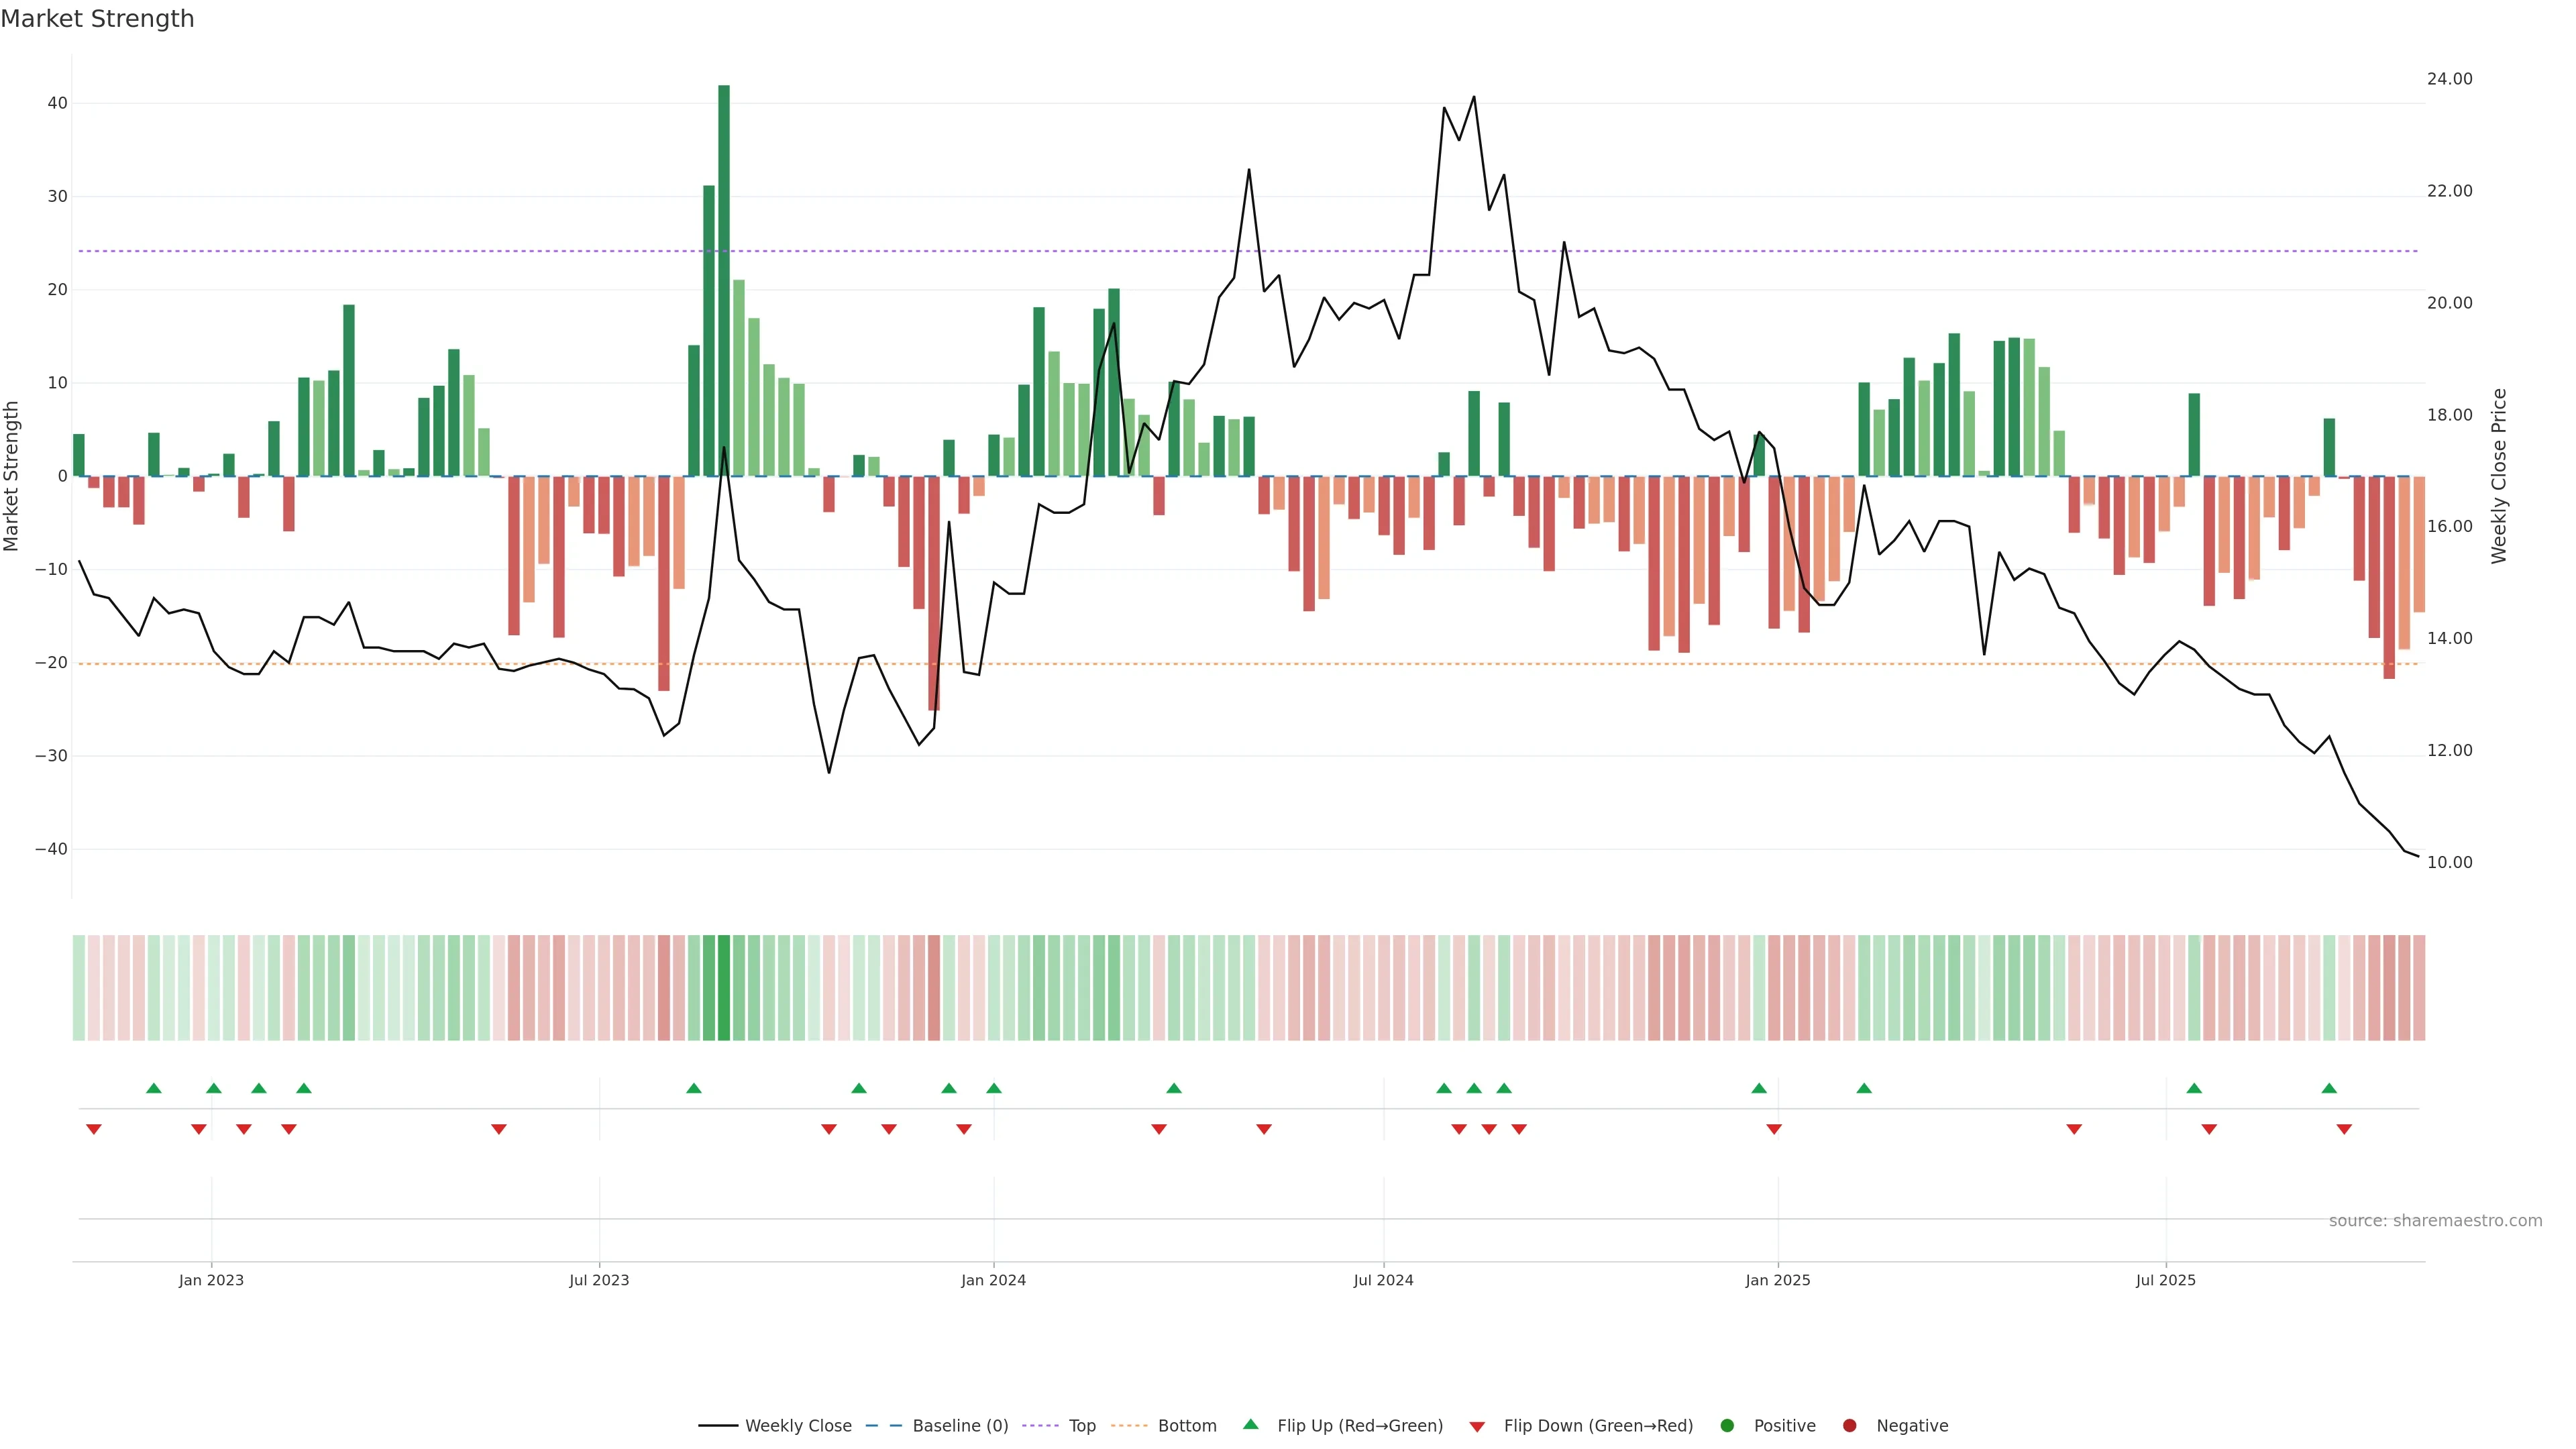
Task: Click the Negative red circle legend icon
Action: click(x=1849, y=1425)
